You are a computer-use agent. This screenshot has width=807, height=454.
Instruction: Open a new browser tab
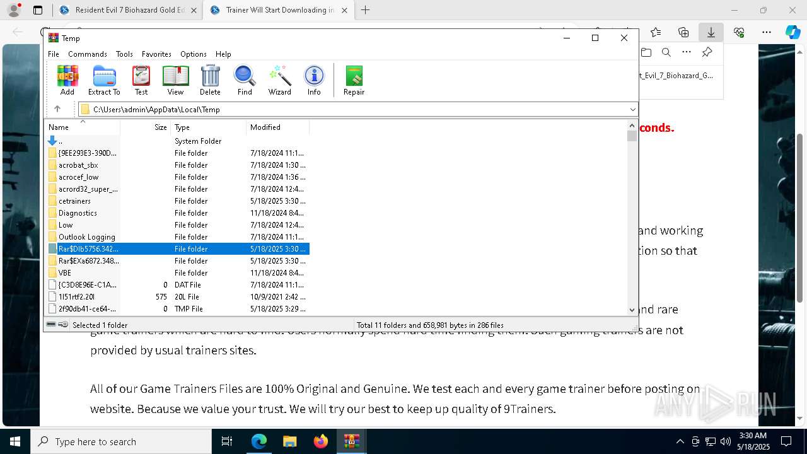365,10
